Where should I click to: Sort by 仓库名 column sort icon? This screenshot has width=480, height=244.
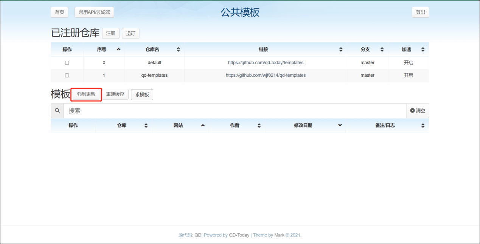click(x=178, y=49)
